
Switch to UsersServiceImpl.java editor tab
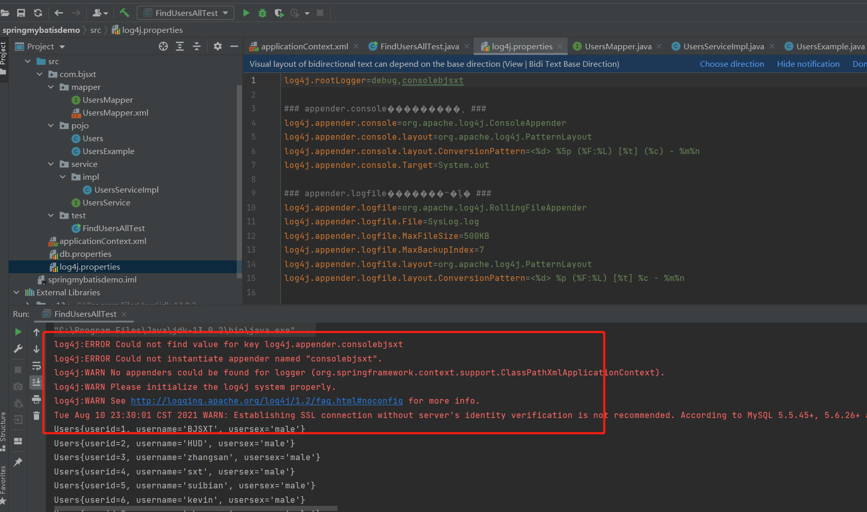(723, 46)
